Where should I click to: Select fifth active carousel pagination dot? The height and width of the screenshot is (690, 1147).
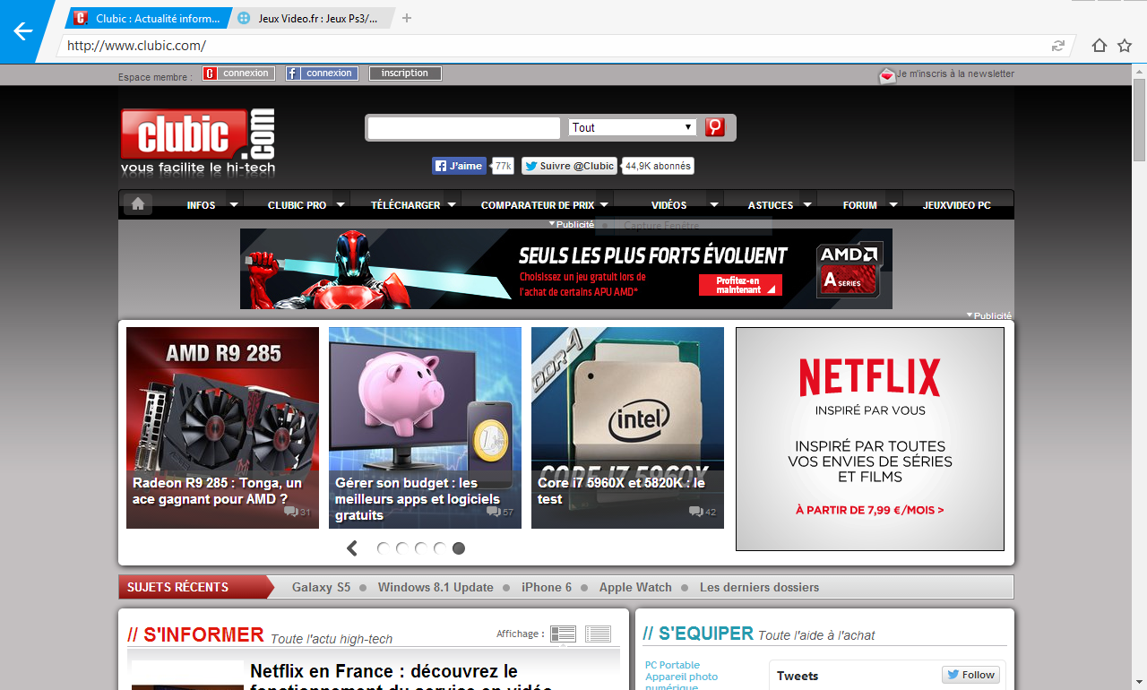(459, 548)
